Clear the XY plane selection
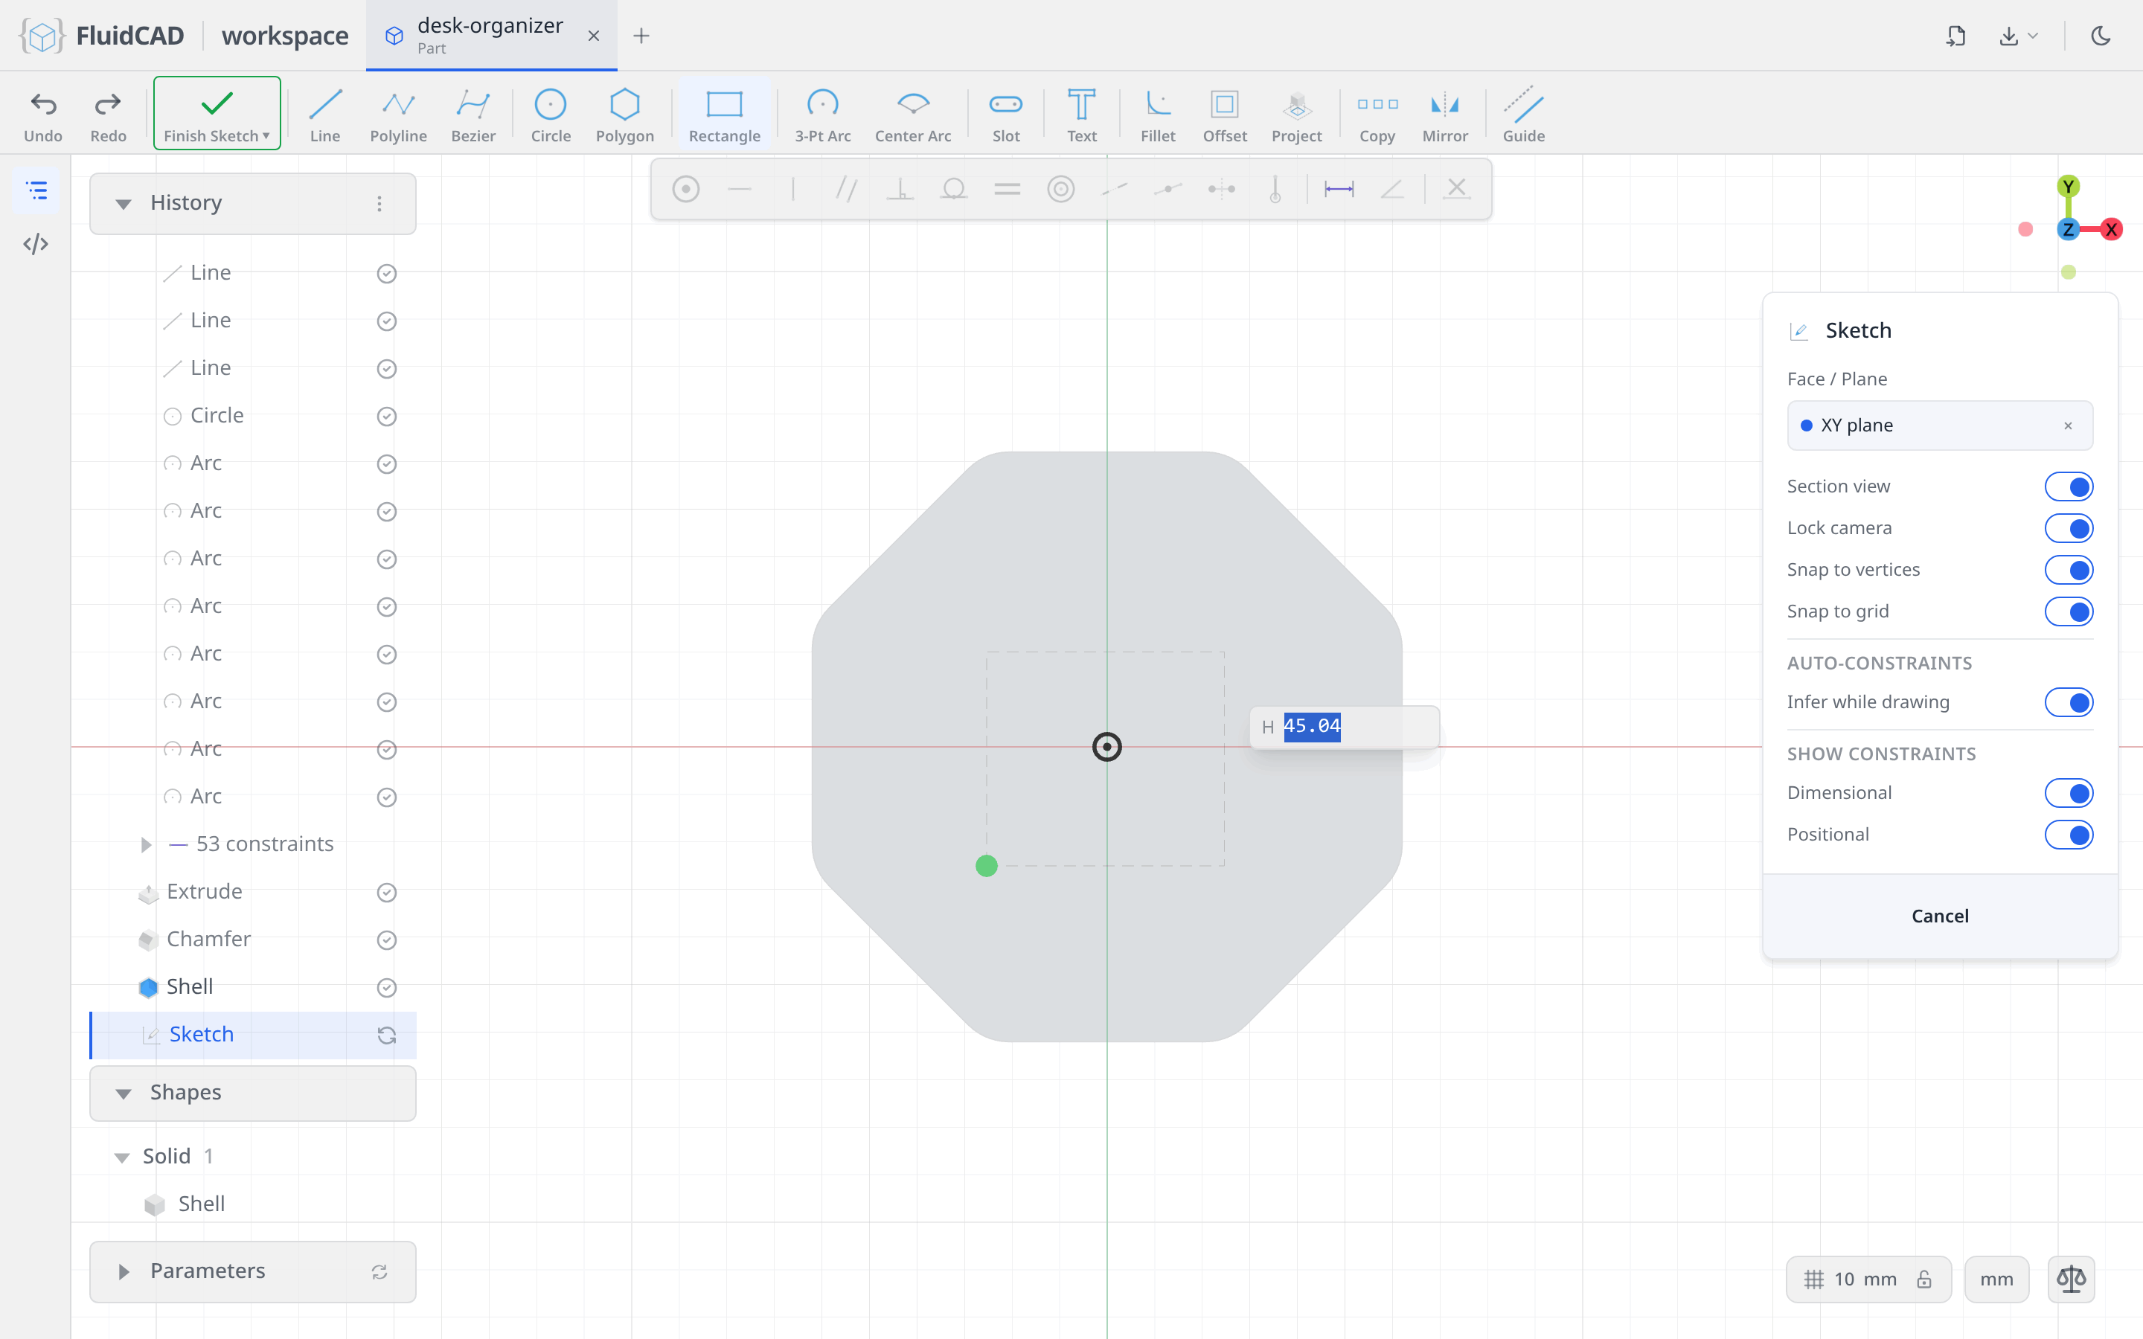2143x1339 pixels. [2068, 426]
